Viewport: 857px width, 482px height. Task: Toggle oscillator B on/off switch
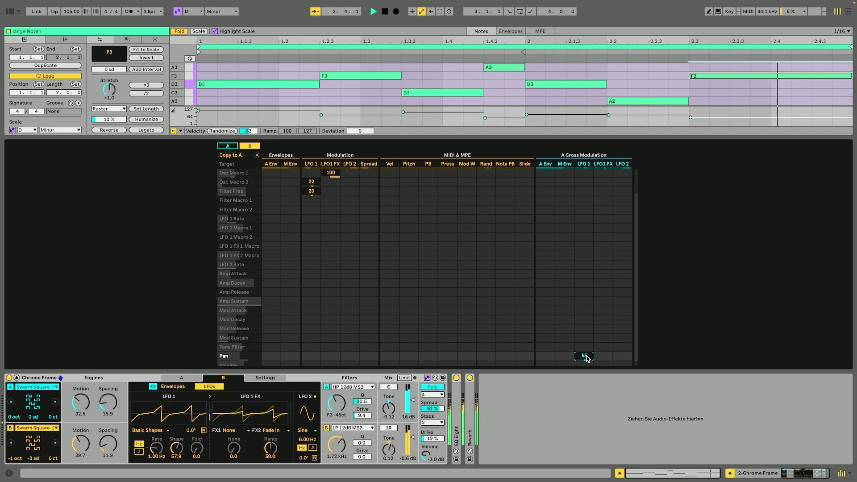[x=10, y=428]
